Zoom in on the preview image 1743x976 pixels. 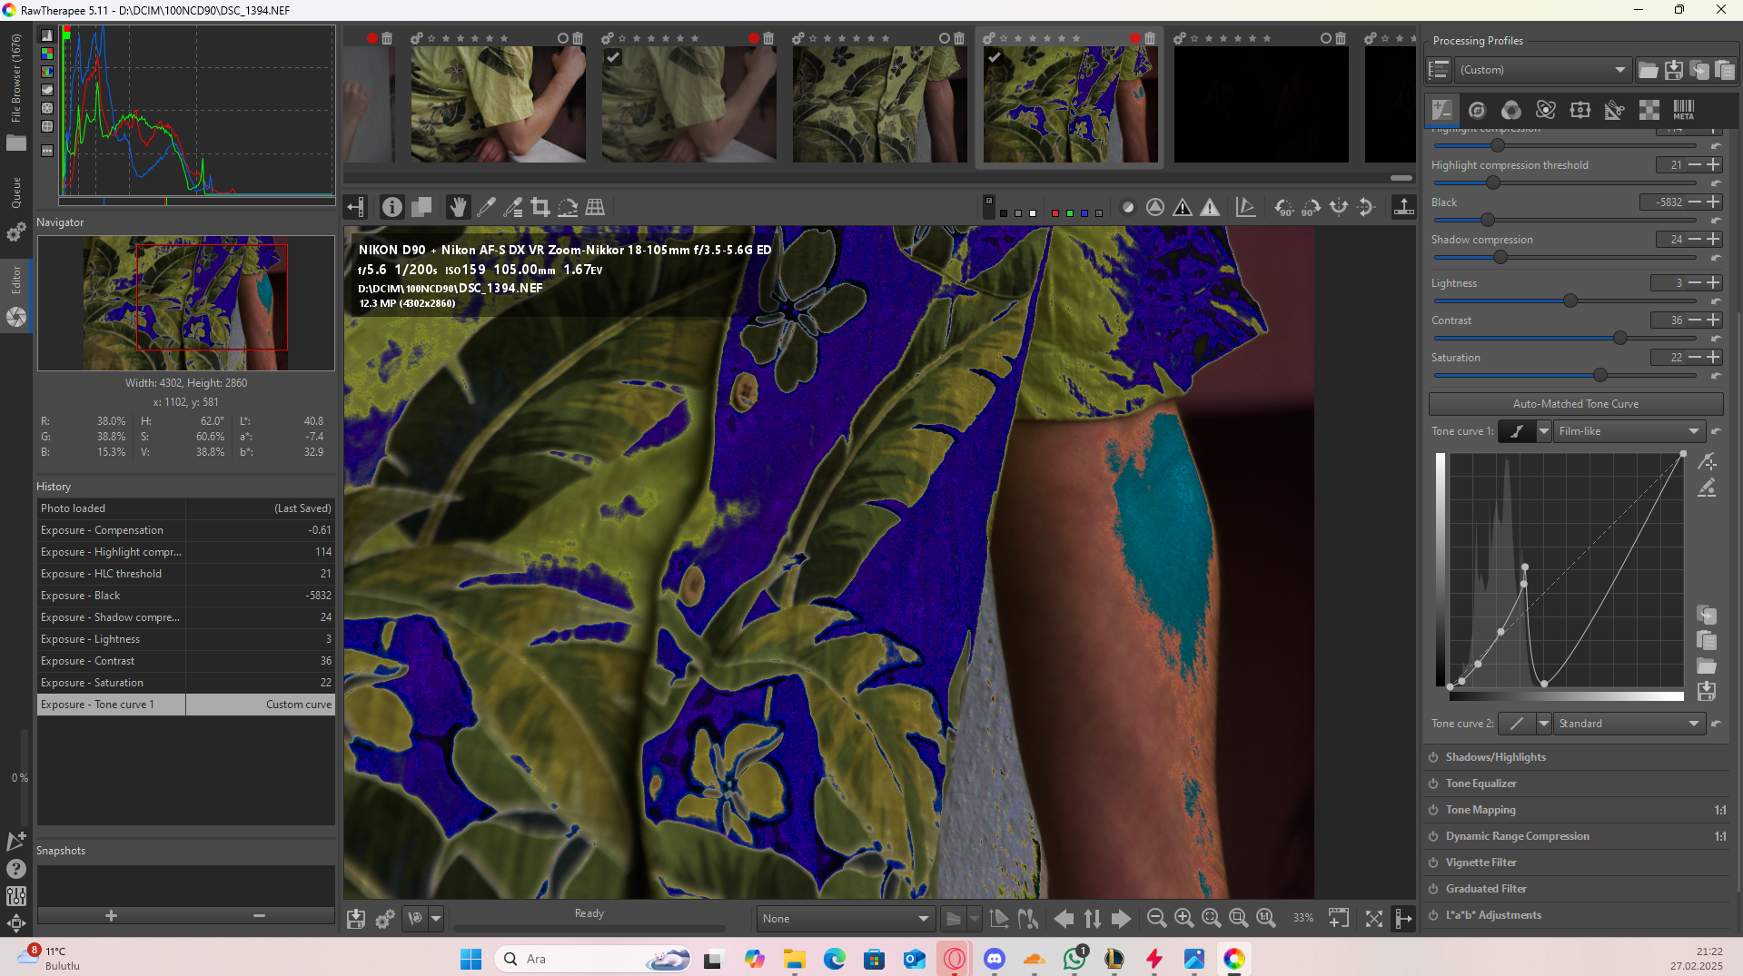tap(1183, 919)
